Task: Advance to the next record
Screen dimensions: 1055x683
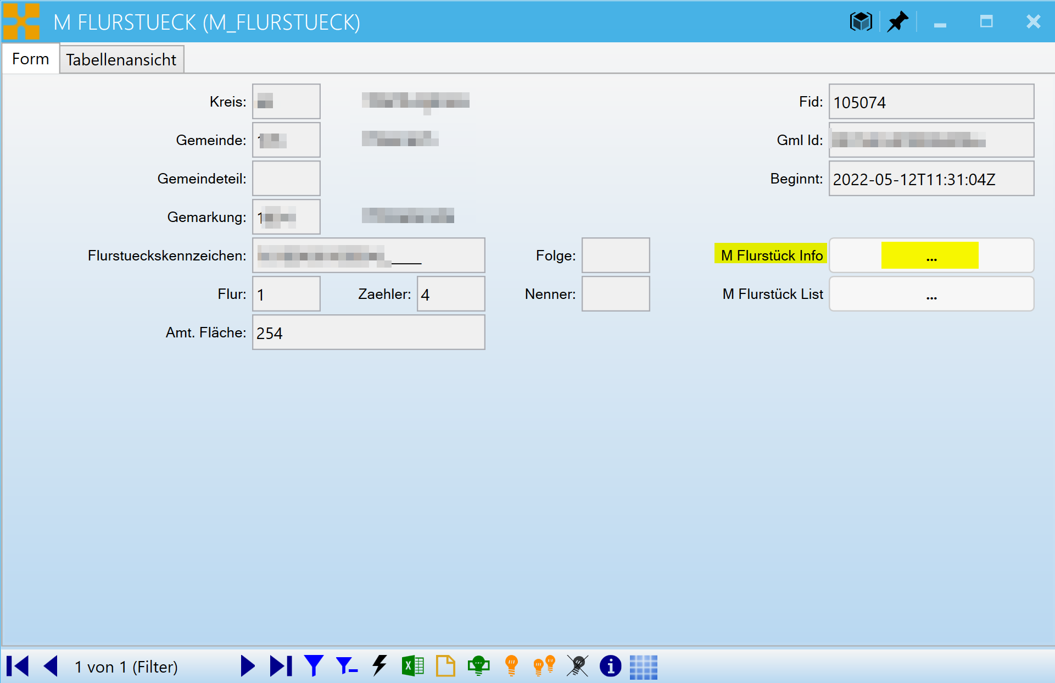Action: point(248,666)
